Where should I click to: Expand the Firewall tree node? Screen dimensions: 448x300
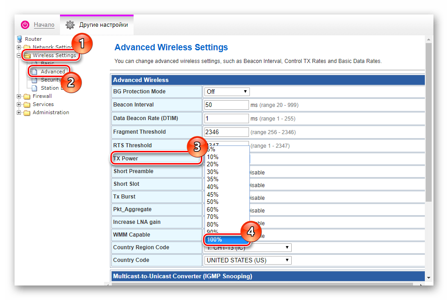(x=19, y=96)
